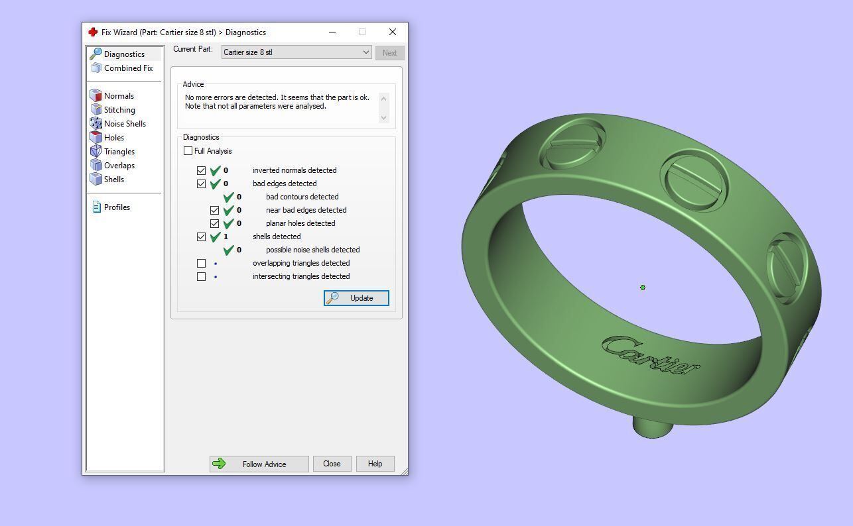Click the dialog resize grip corner
The width and height of the screenshot is (853, 526).
coord(403,470)
